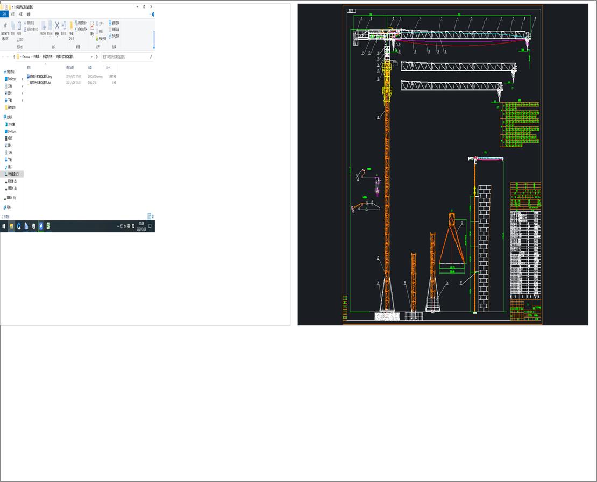Open This PC in navigation pane
The width and height of the screenshot is (597, 482).
8,117
